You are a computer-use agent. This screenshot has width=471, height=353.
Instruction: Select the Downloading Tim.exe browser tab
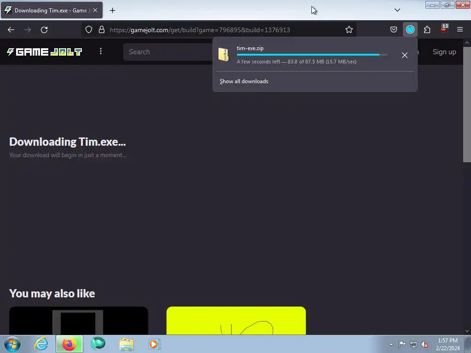52,10
